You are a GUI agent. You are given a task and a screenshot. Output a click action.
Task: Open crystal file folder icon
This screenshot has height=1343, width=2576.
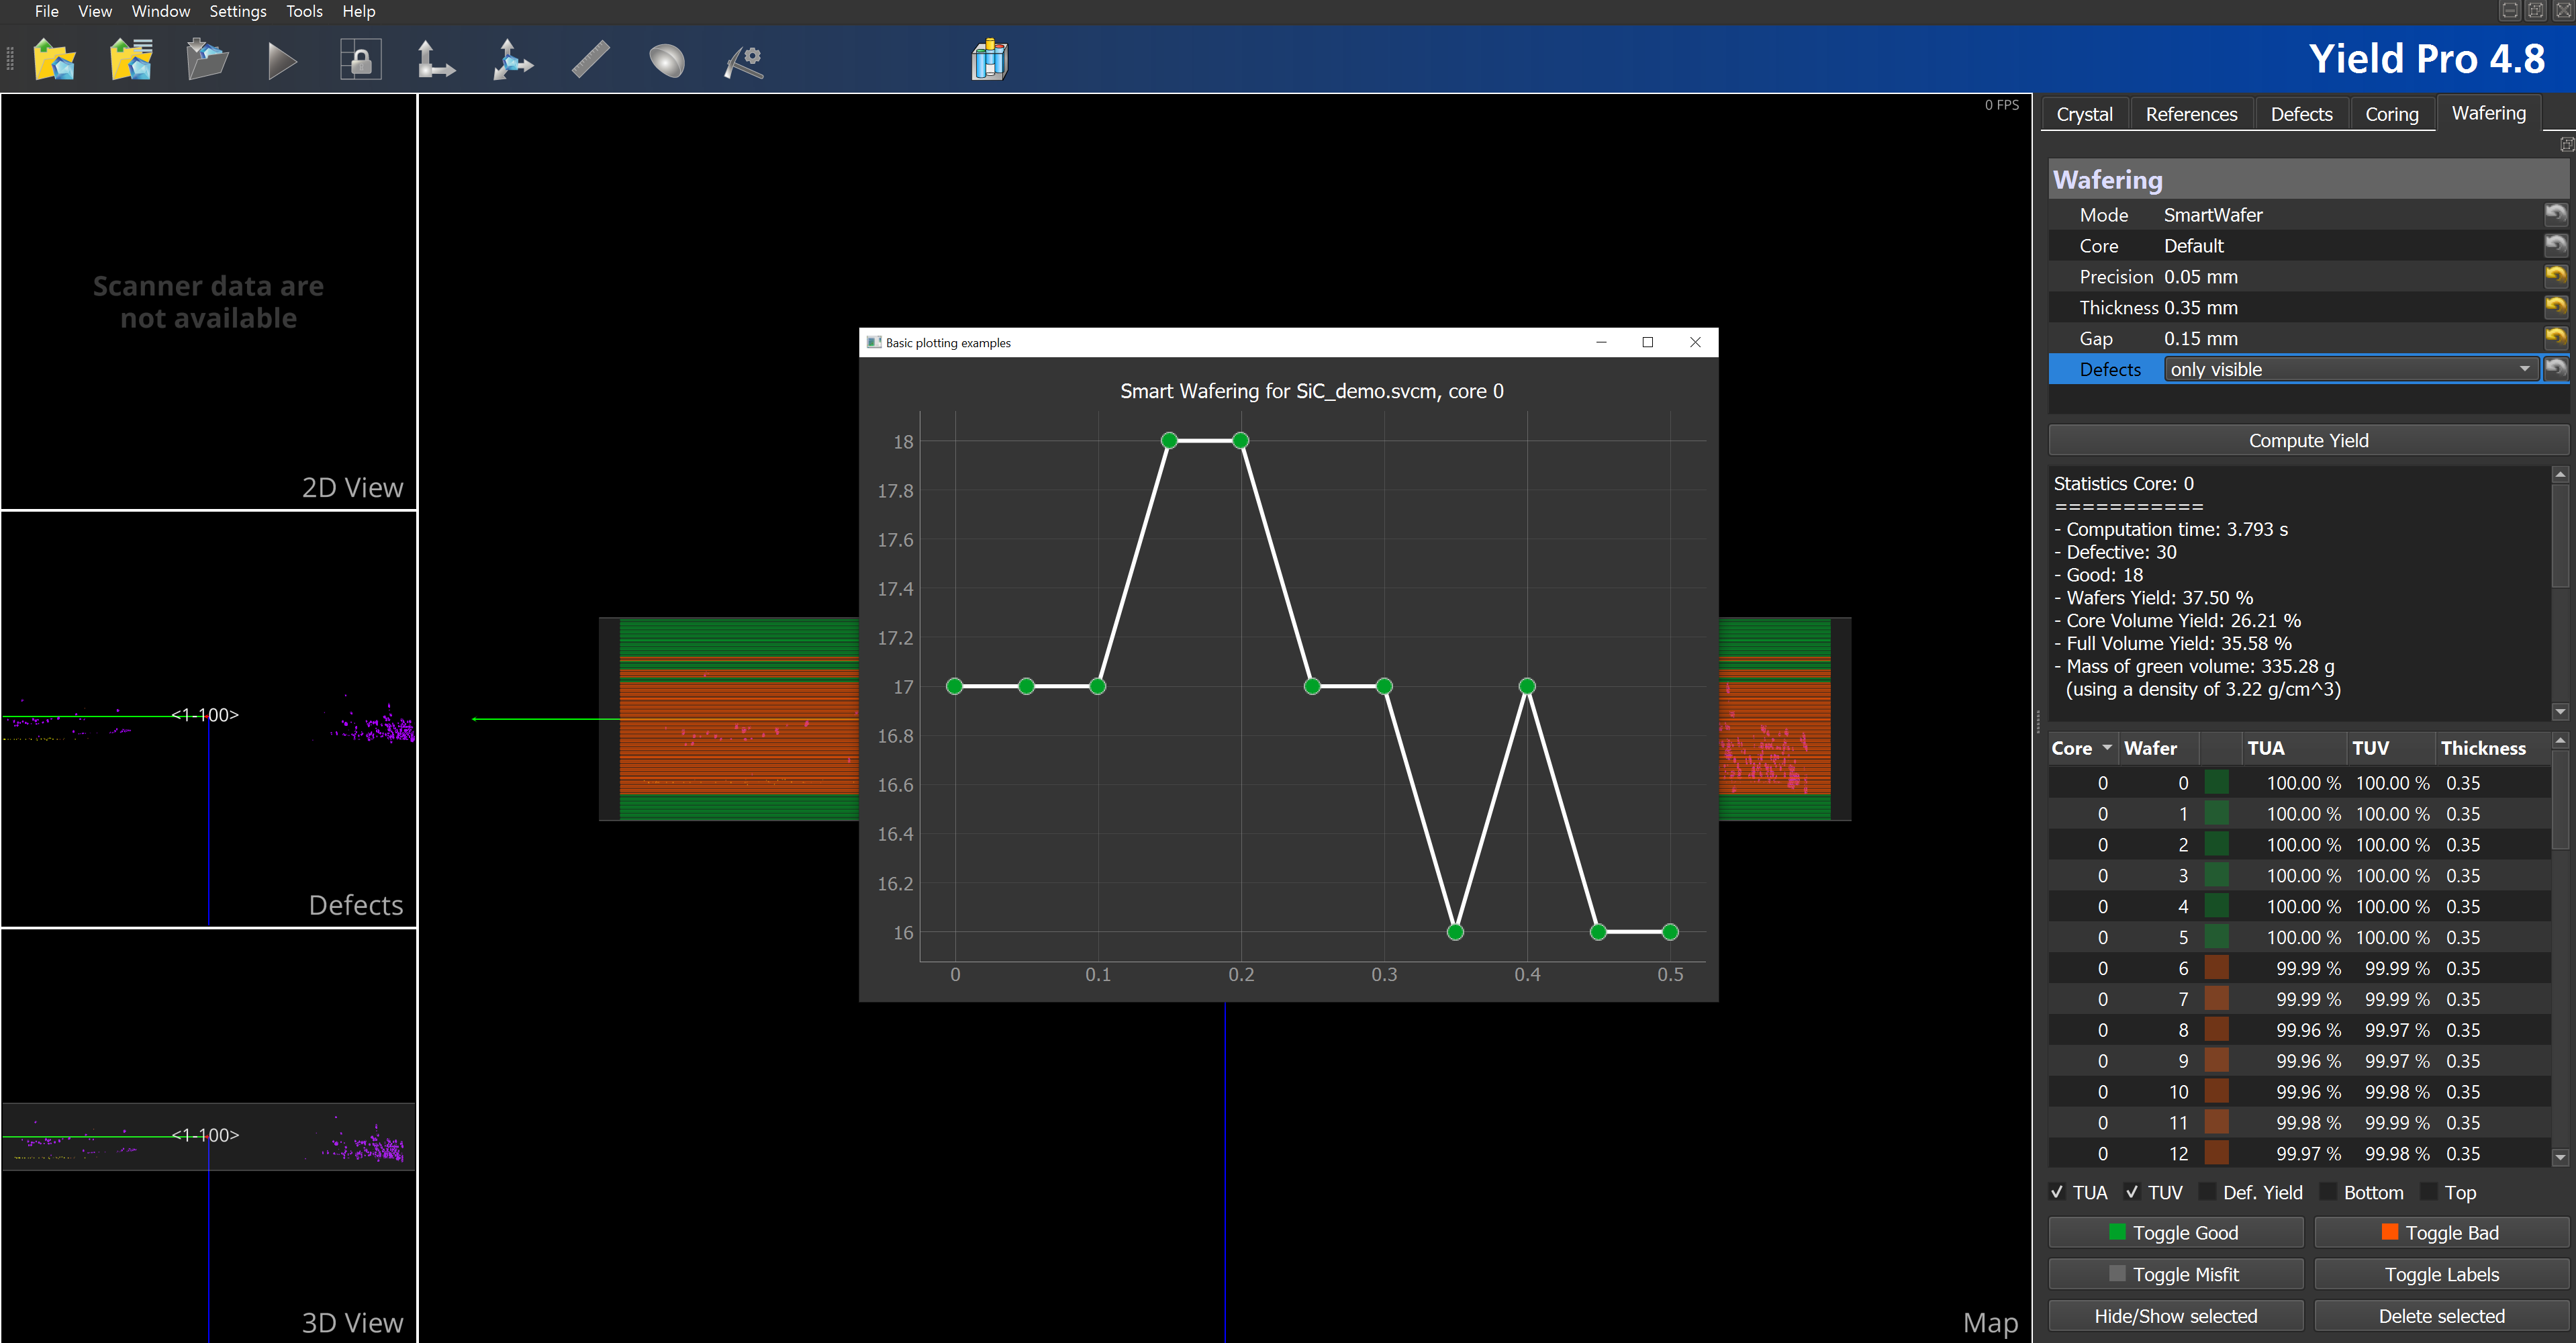point(55,60)
